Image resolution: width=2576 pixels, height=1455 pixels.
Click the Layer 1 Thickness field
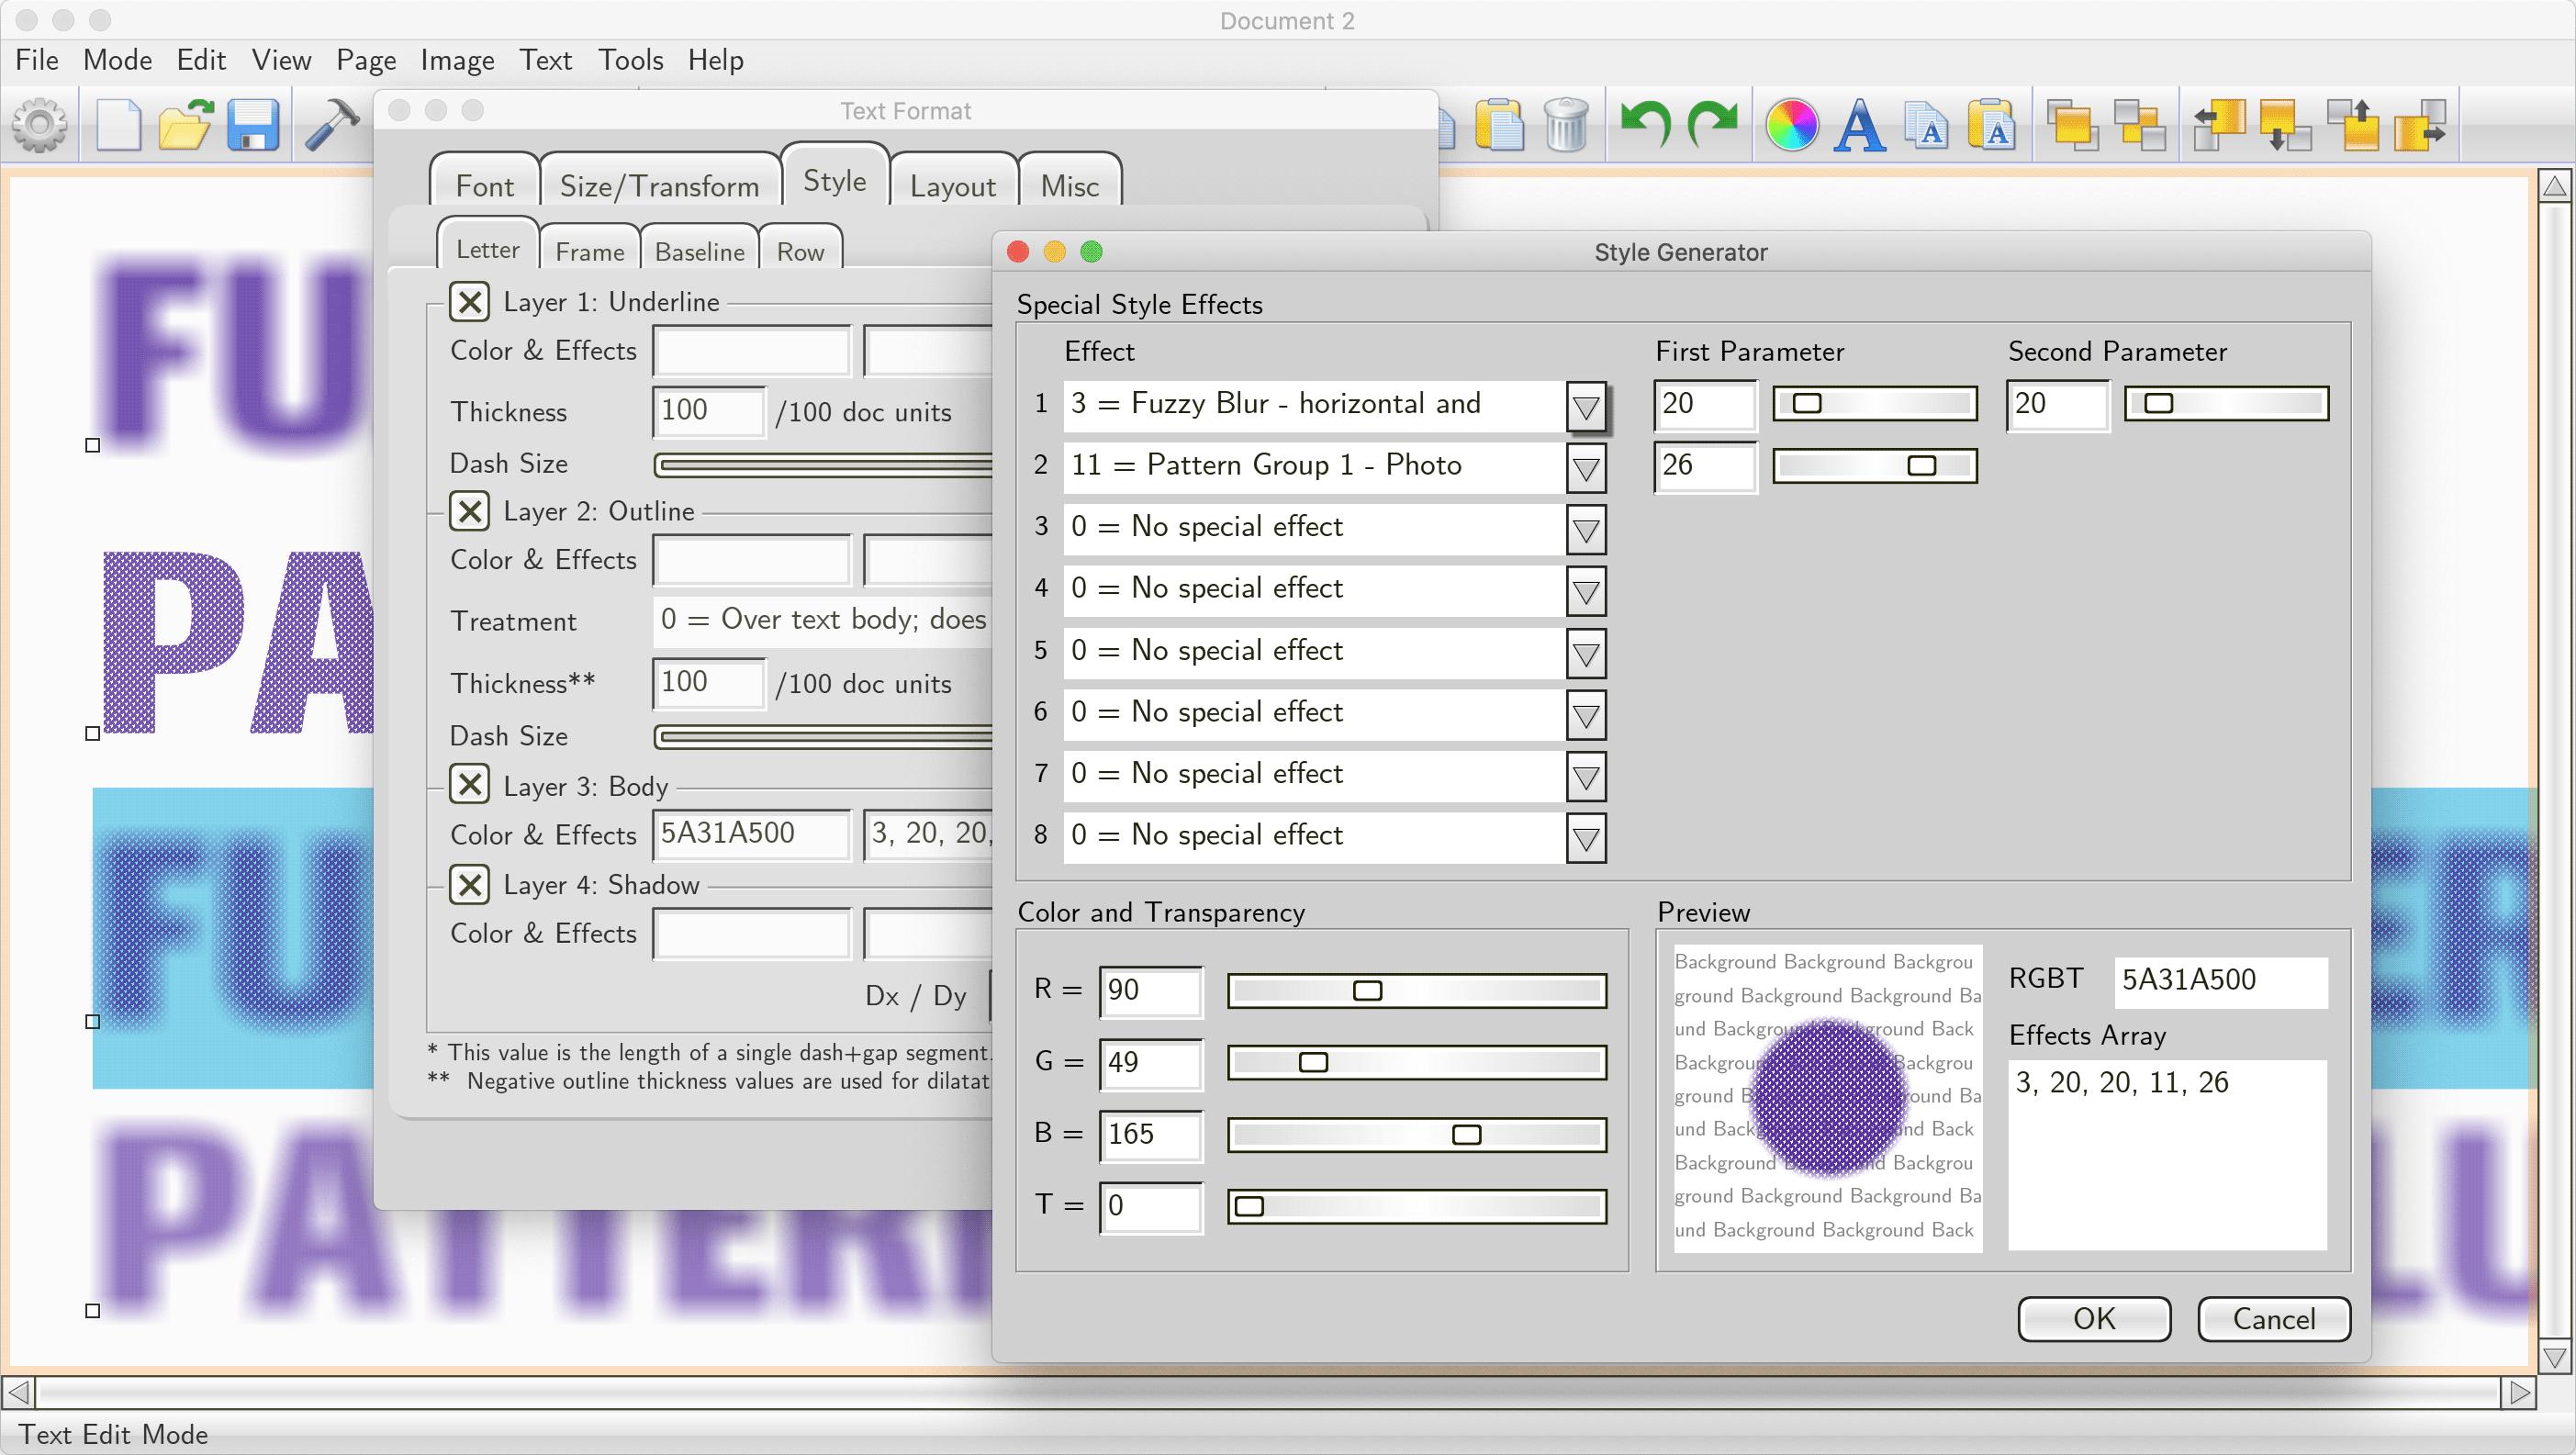coord(708,411)
